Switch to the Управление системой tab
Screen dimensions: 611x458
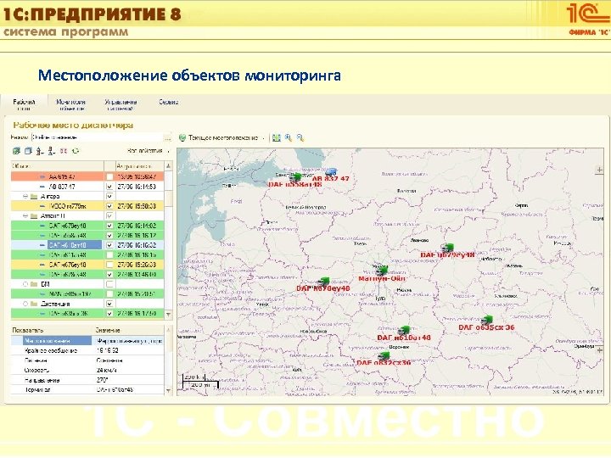121,105
